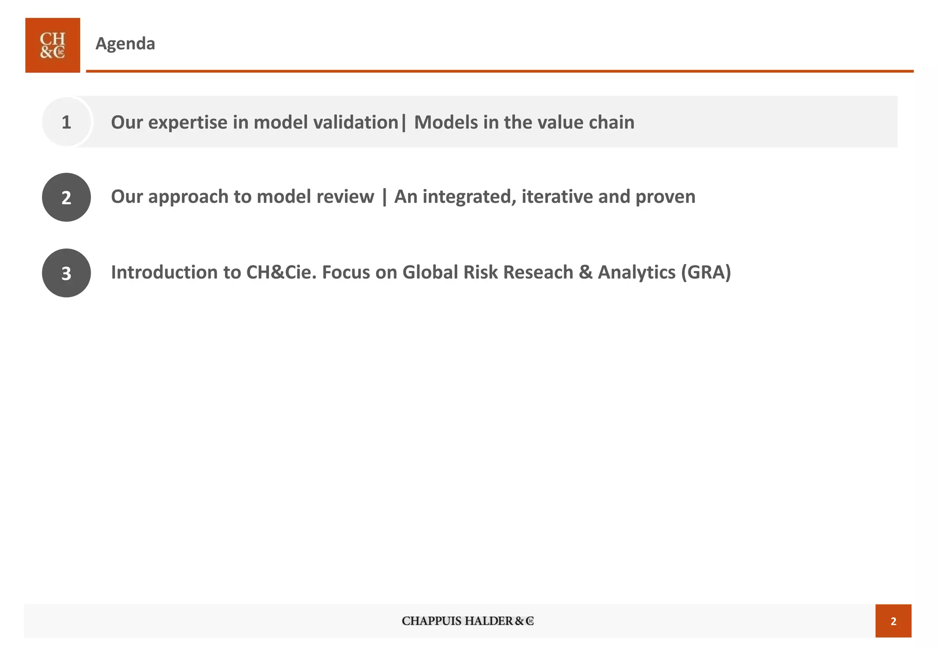Click the orange horizontal line under Agenda
The image size is (938, 649).
pos(500,71)
